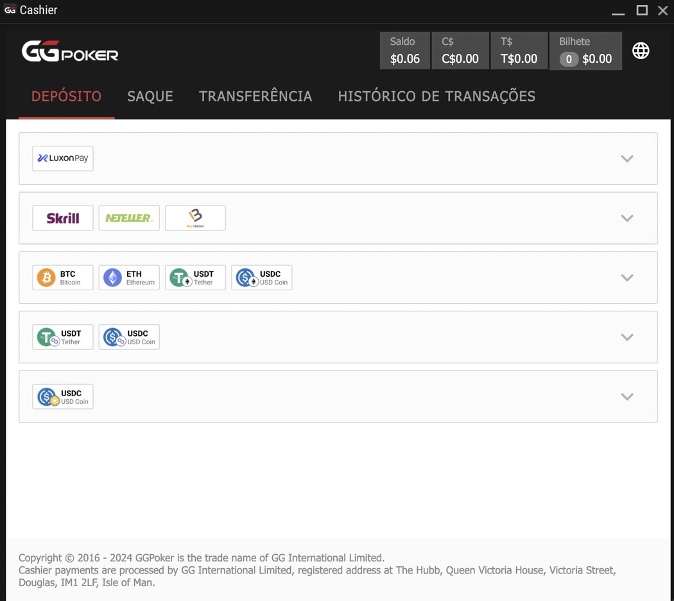Choose BTC Bitcoin deposit
The height and width of the screenshot is (601, 674).
click(63, 277)
